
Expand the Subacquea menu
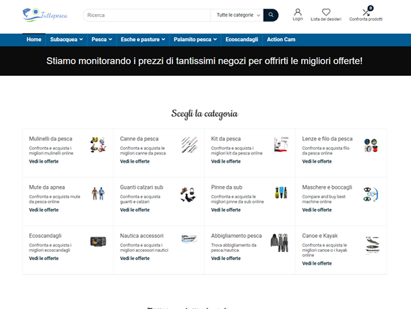pos(66,40)
